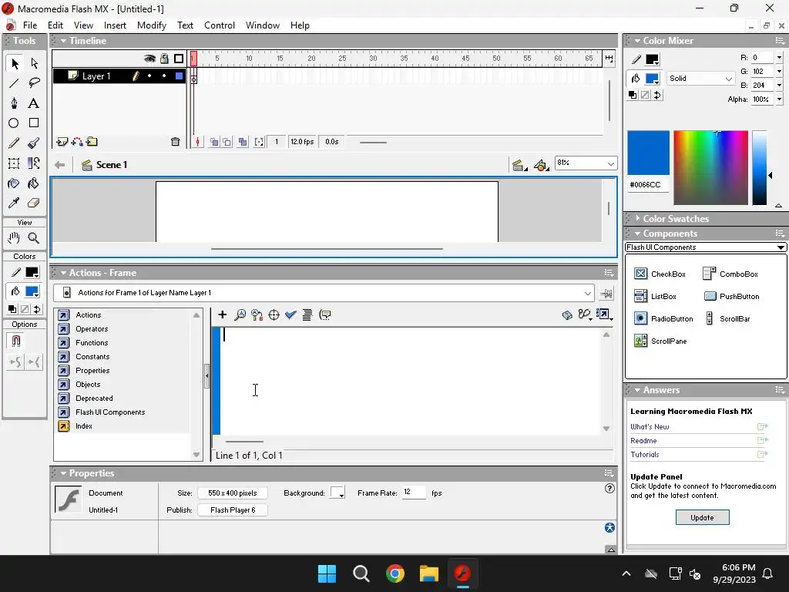789x592 pixels.
Task: Select the Eraser tool
Action: [x=34, y=203]
